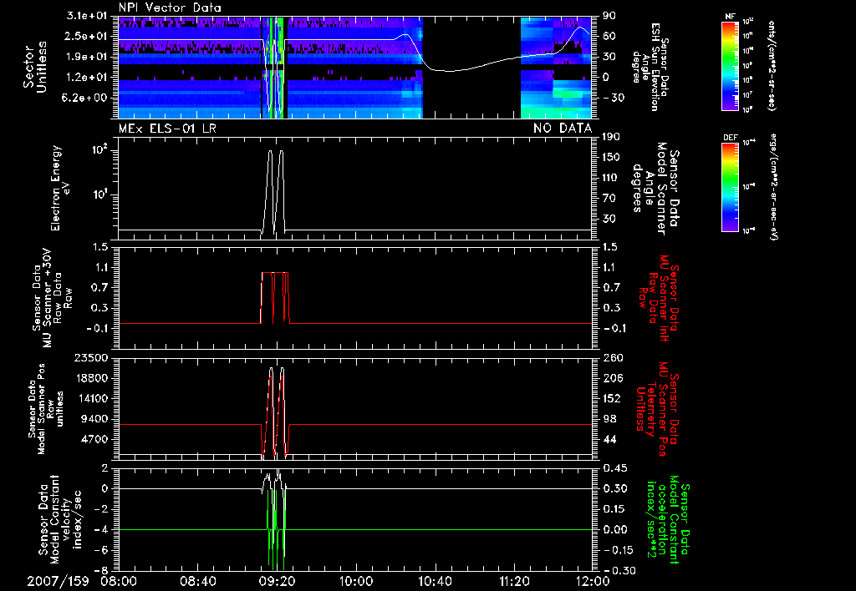This screenshot has height=591, width=856.
Task: Click the NPI spectrogram data block near 11:40
Action: [556, 68]
